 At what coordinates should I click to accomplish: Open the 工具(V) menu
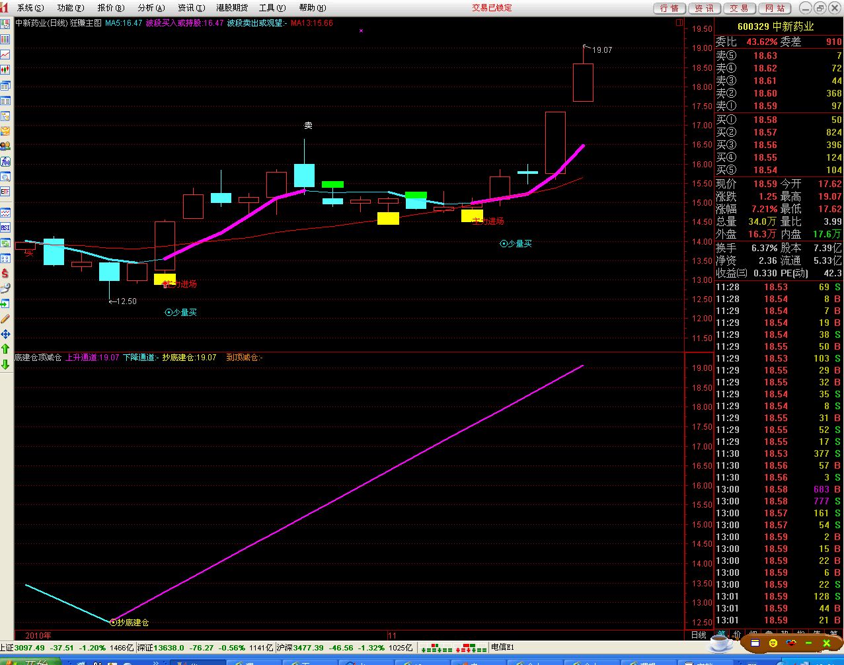pos(272,8)
